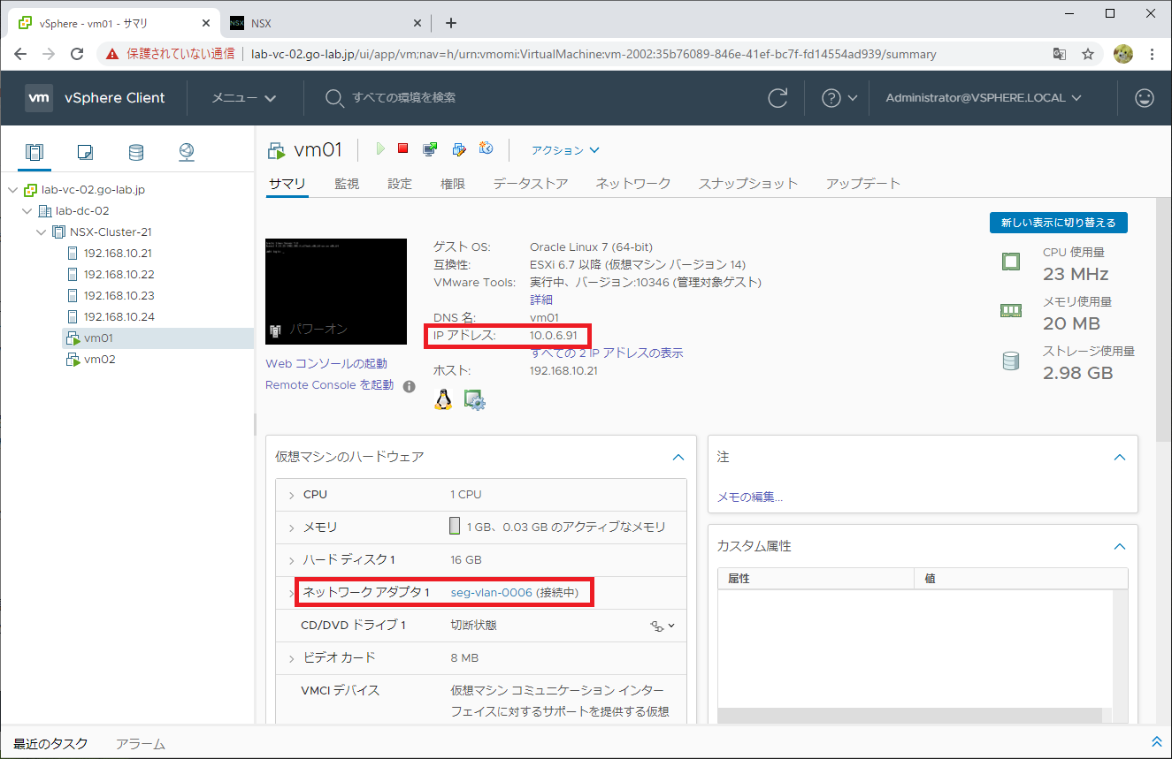Click edit settings icon in vm01 toolbar

458,149
